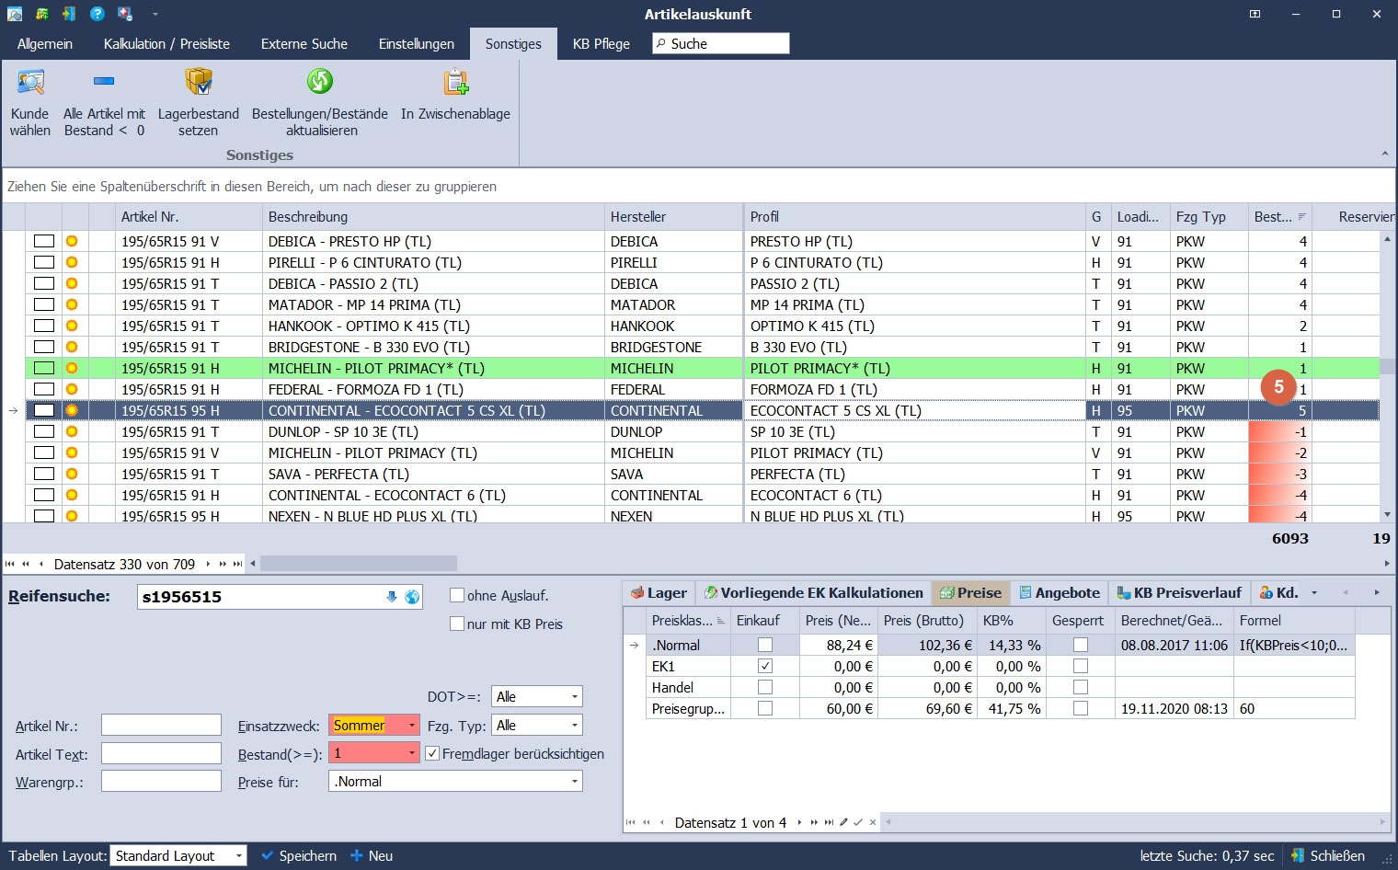Go to next record in article grid navigator

pos(208,564)
